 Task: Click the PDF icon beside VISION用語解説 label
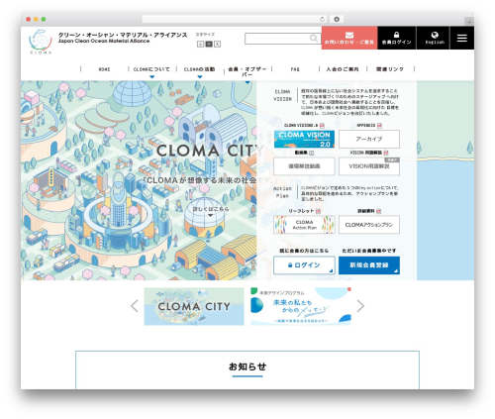386,153
